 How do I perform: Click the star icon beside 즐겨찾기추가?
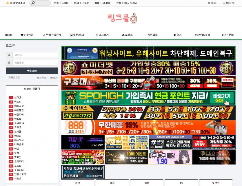tap(8, 3)
